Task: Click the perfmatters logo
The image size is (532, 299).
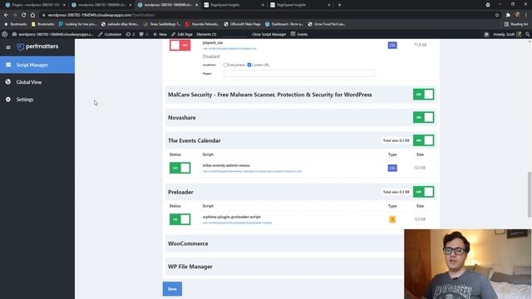Action: click(x=37, y=47)
